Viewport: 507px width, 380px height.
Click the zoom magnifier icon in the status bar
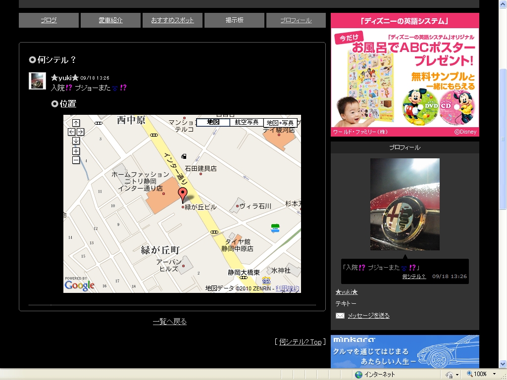(469, 374)
